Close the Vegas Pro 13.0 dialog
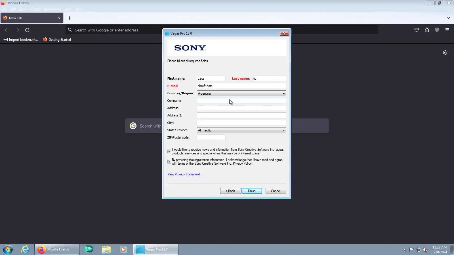 284,33
